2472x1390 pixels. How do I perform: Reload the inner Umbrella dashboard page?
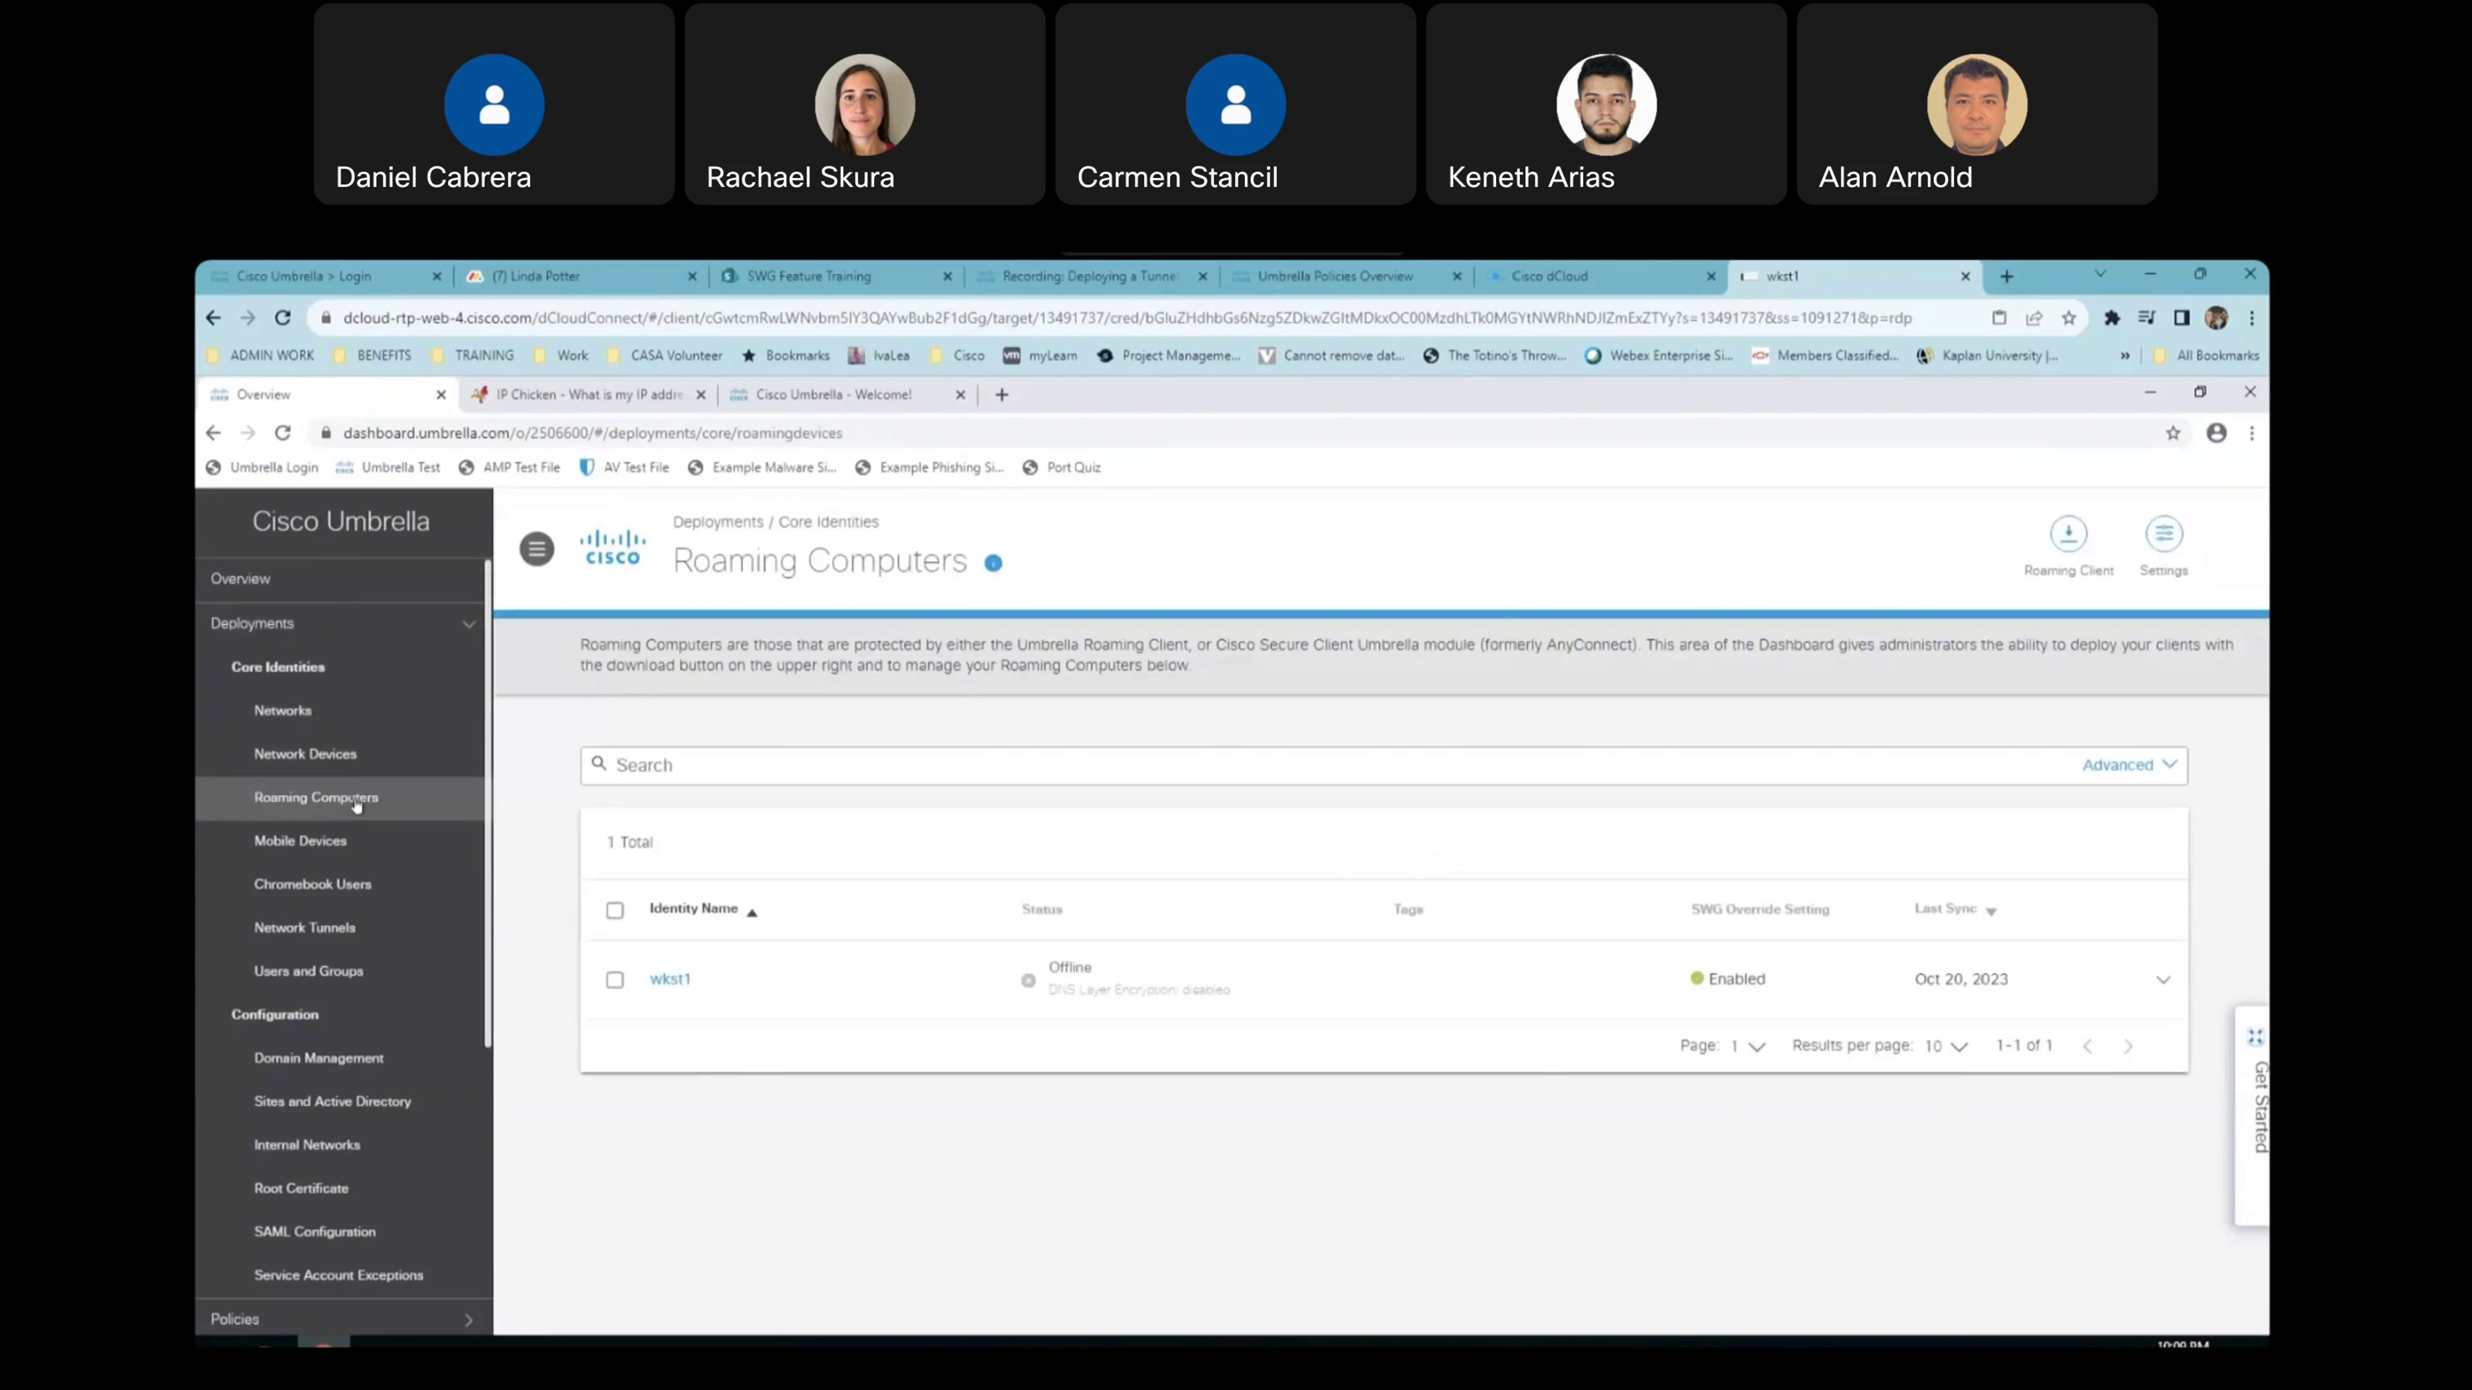pyautogui.click(x=282, y=432)
